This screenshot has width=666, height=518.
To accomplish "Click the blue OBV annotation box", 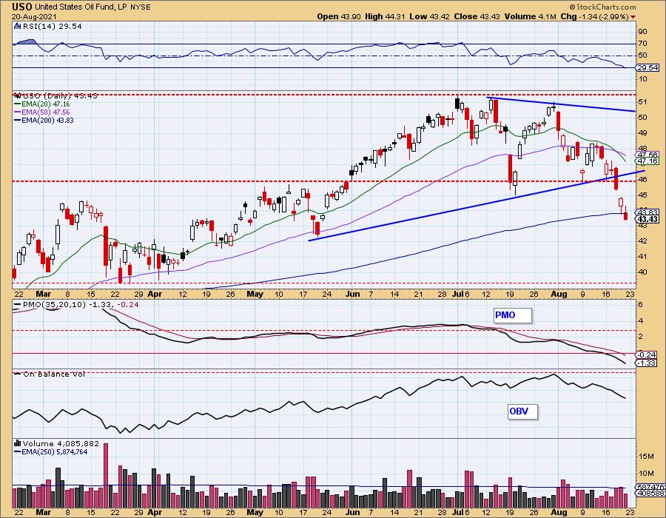I will pos(523,411).
